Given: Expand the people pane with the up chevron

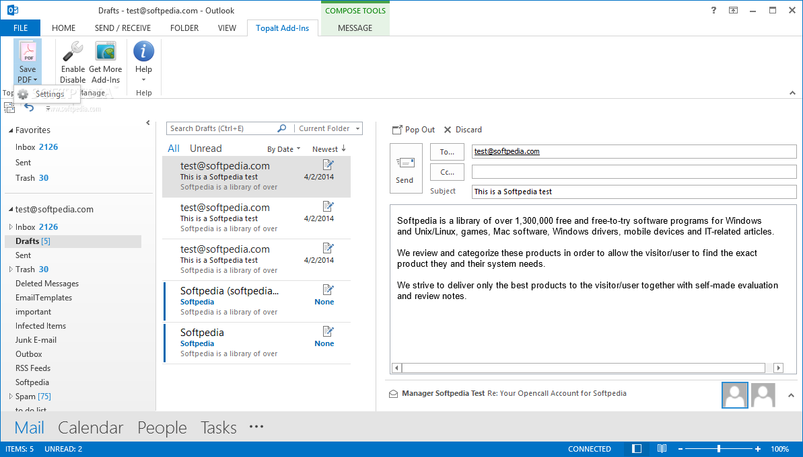Looking at the screenshot, I should pos(792,394).
